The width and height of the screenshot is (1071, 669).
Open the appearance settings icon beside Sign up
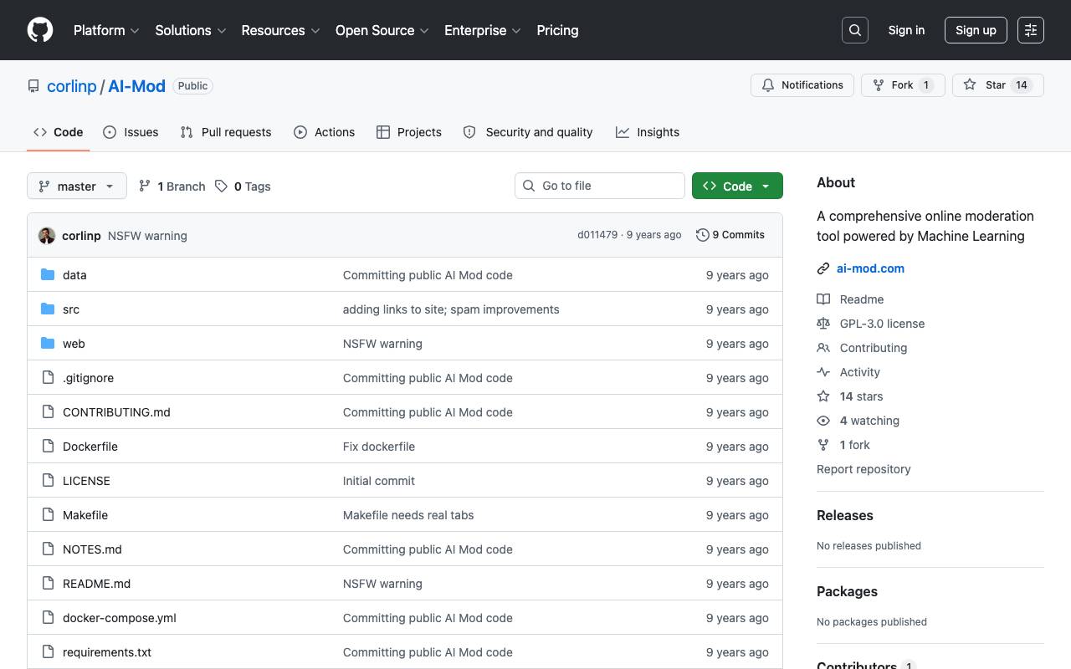click(1031, 30)
